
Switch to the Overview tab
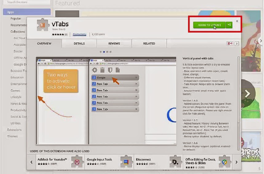(44, 44)
